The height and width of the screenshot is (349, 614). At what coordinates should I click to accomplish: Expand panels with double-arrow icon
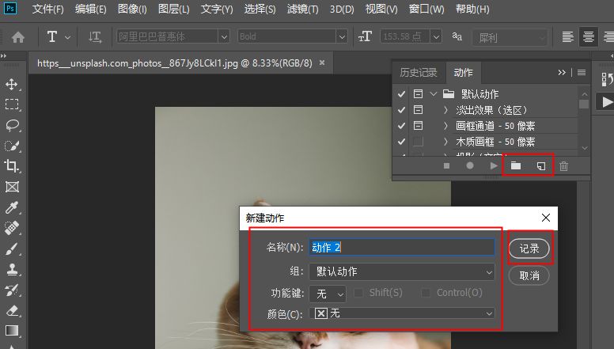(562, 73)
